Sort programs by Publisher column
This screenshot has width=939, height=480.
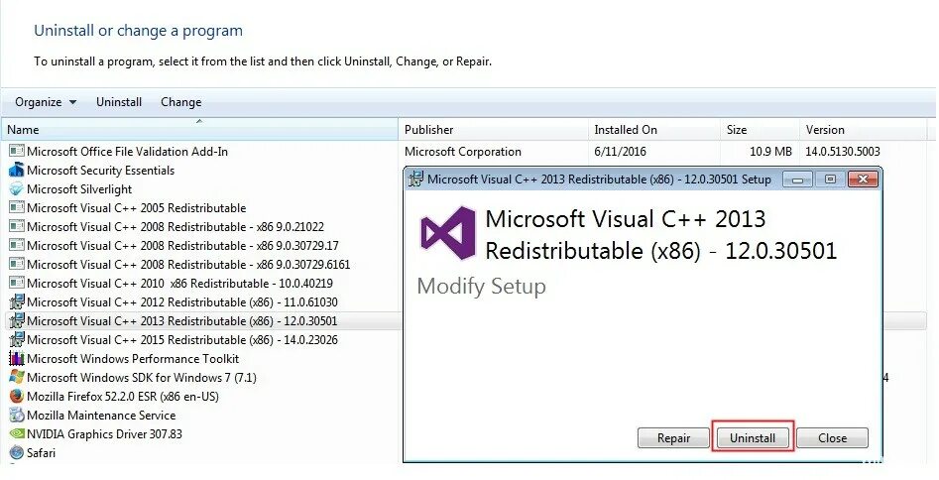[x=429, y=130]
